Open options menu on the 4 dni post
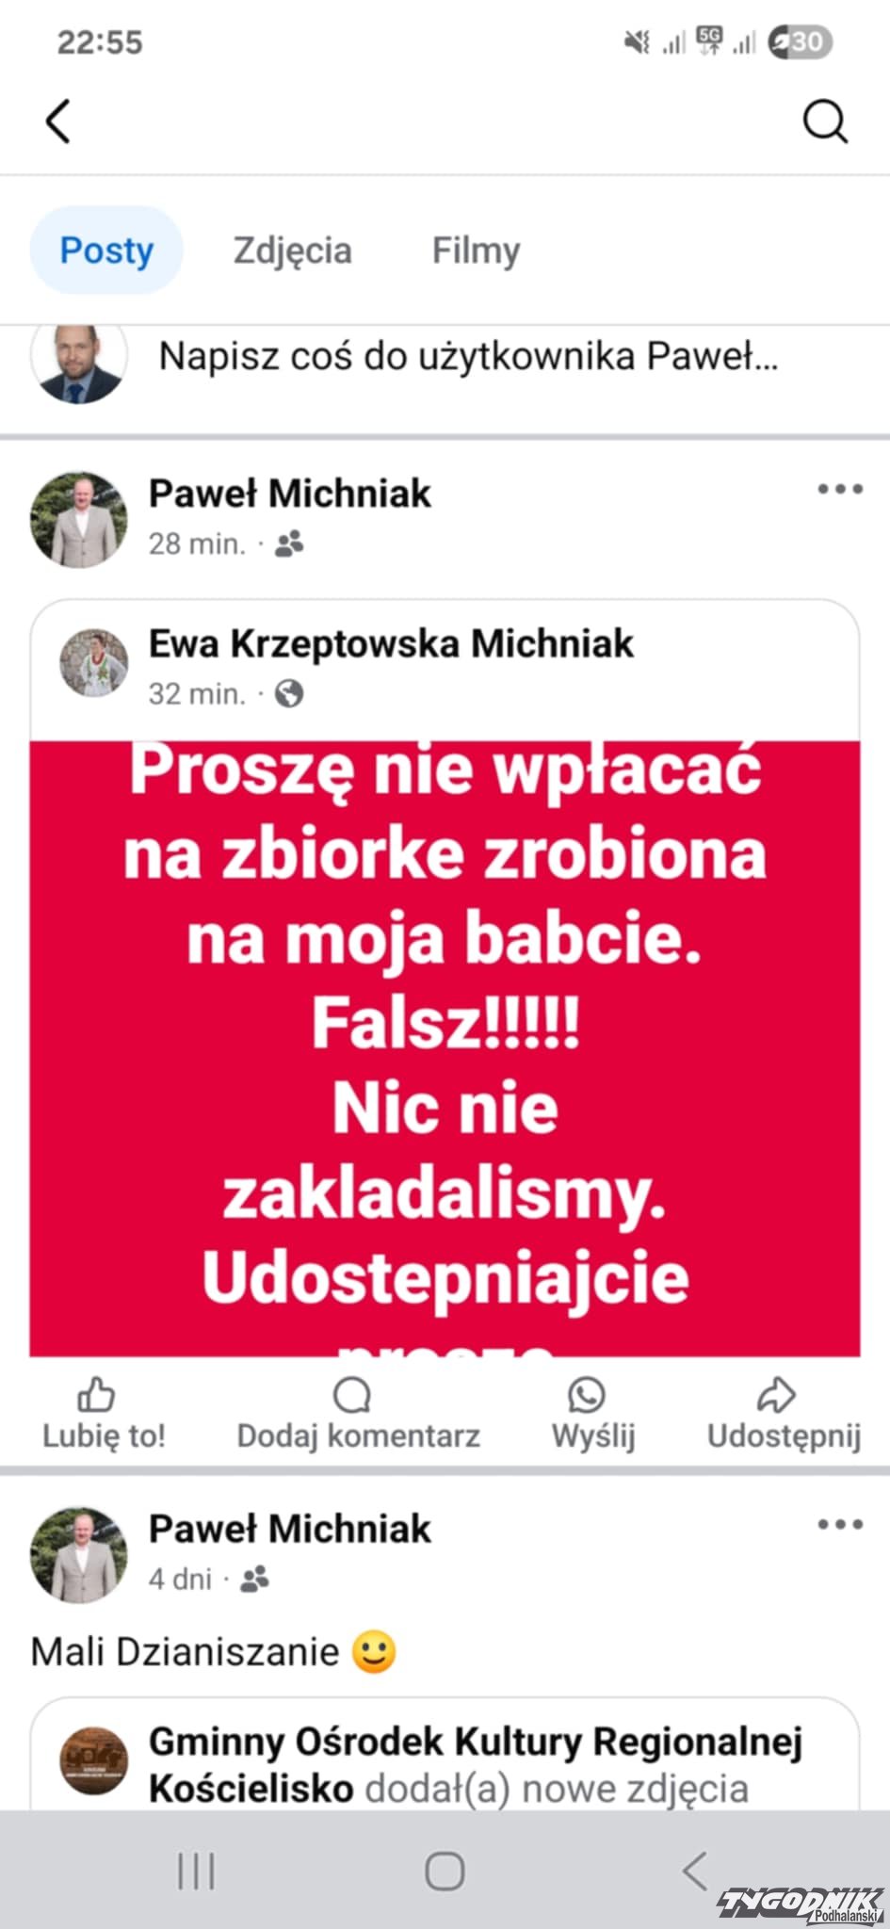Image resolution: width=890 pixels, height=1929 pixels. coord(840,1525)
